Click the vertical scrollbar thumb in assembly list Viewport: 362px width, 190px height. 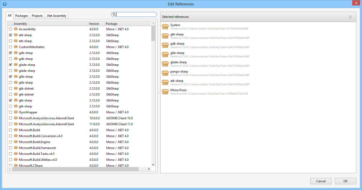pyautogui.click(x=153, y=33)
